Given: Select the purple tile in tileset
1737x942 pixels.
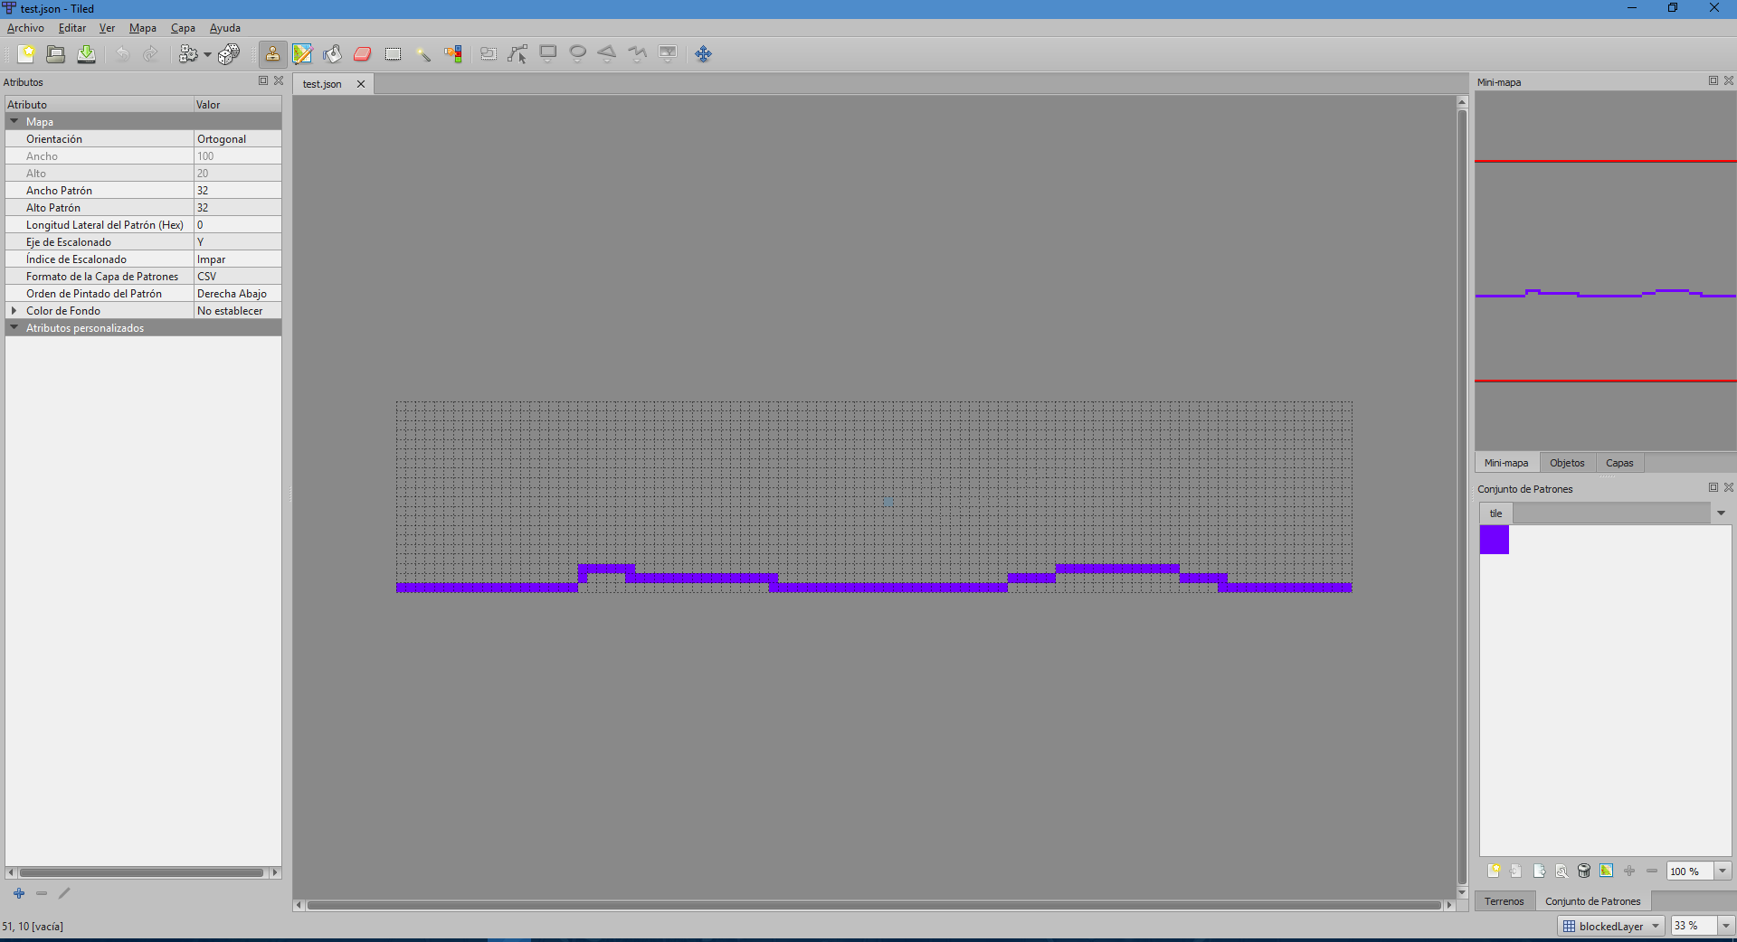Looking at the screenshot, I should pyautogui.click(x=1494, y=540).
